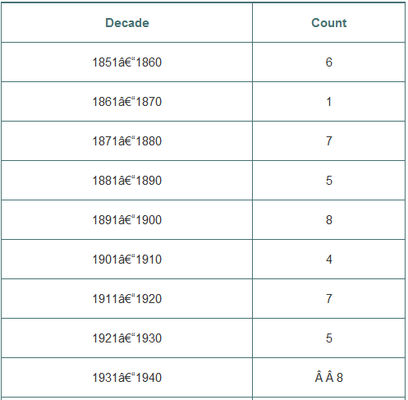Click the Count column header
This screenshot has width=408, height=400.
(328, 23)
